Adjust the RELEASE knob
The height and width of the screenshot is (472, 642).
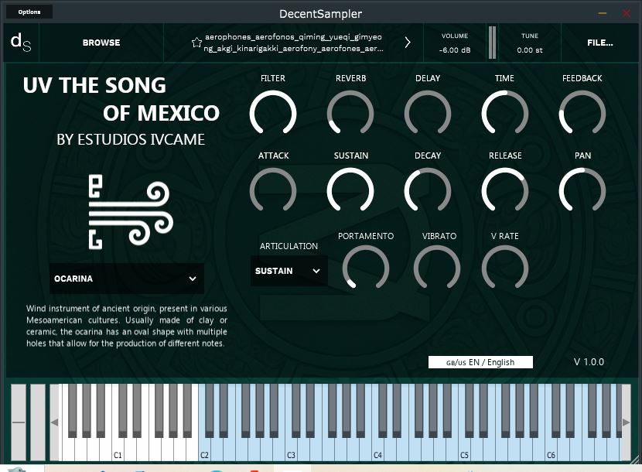[505, 191]
